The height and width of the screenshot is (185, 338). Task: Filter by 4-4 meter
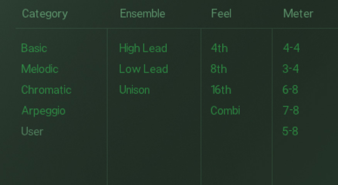pyautogui.click(x=291, y=49)
